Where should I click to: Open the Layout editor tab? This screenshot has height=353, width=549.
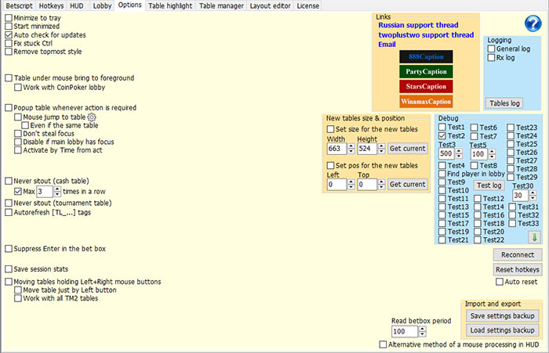(269, 5)
